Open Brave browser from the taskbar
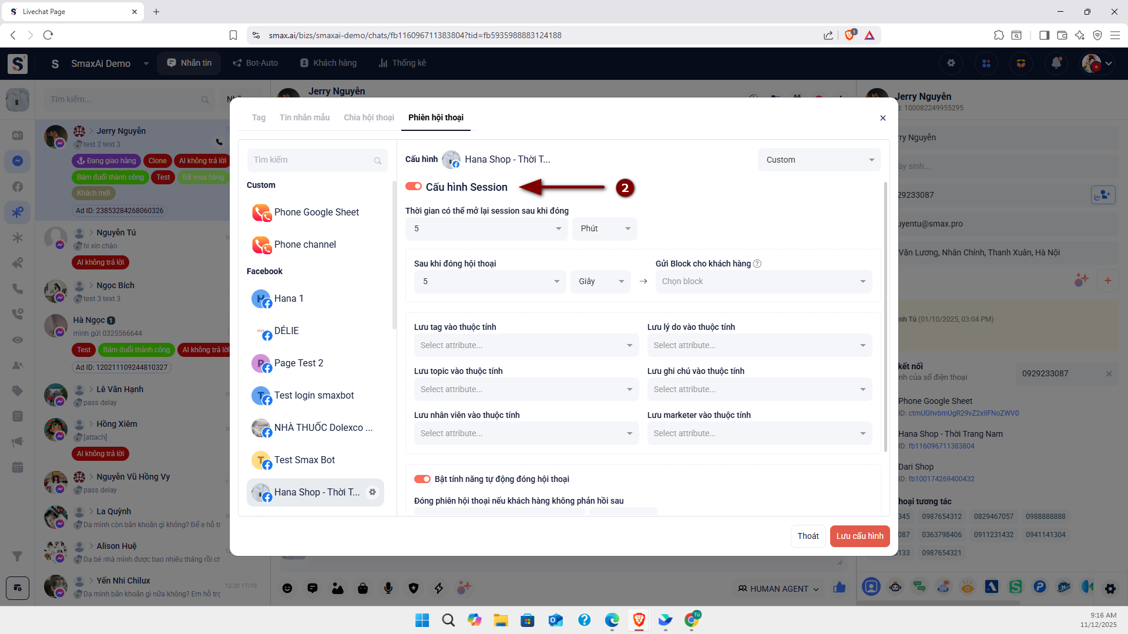Viewport: 1128px width, 634px height. pyautogui.click(x=639, y=620)
